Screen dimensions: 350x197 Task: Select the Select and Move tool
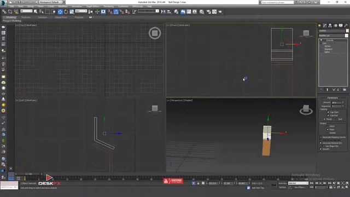pyautogui.click(x=60, y=11)
